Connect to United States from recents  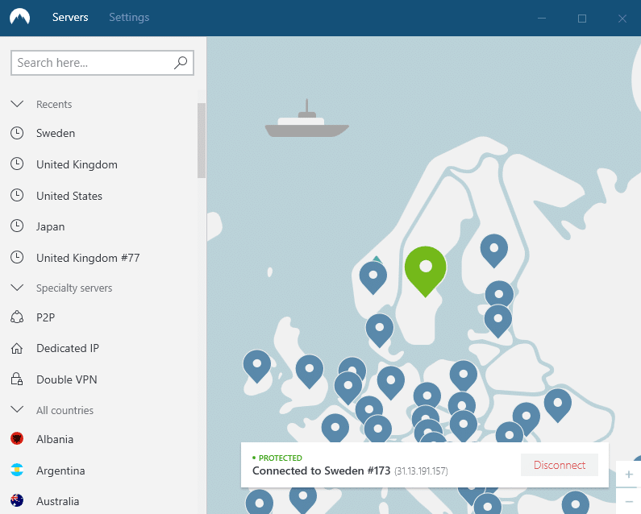pyautogui.click(x=69, y=196)
